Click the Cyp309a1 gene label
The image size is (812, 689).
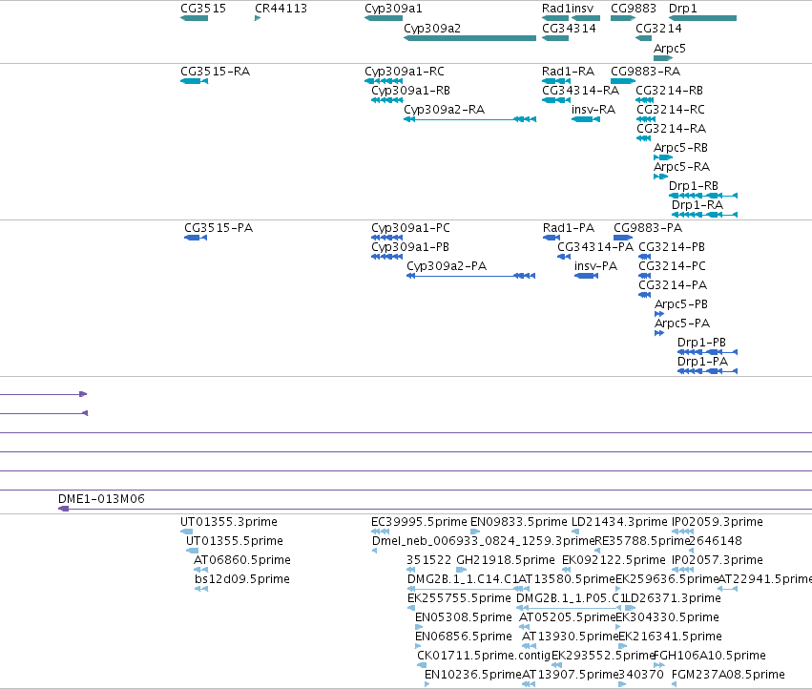[393, 9]
